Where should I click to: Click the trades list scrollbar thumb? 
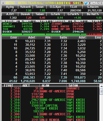click(x=101, y=92)
